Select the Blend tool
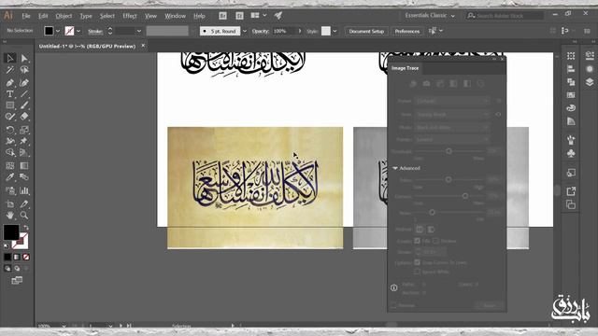The width and height of the screenshot is (598, 336). point(24,177)
